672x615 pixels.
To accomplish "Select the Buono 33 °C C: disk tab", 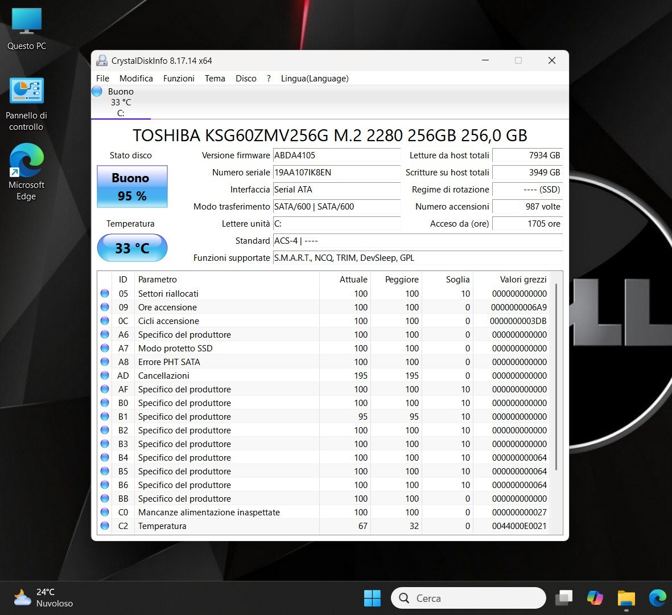I will pos(121,102).
